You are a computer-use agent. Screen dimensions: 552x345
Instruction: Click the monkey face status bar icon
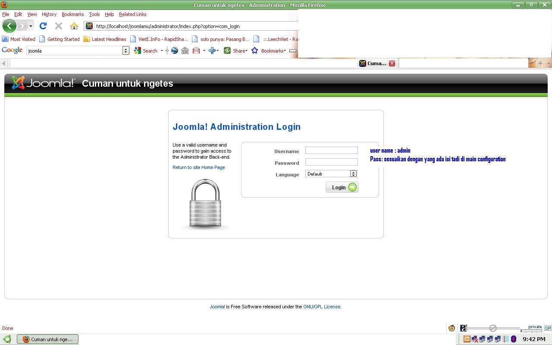[x=452, y=328]
